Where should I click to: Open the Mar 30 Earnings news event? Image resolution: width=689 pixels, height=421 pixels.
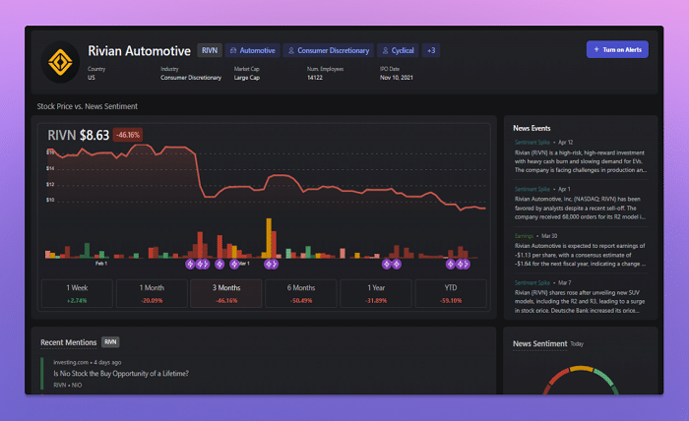(581, 250)
